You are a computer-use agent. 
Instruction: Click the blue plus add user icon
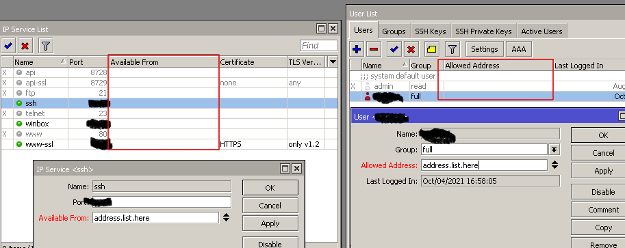(357, 49)
